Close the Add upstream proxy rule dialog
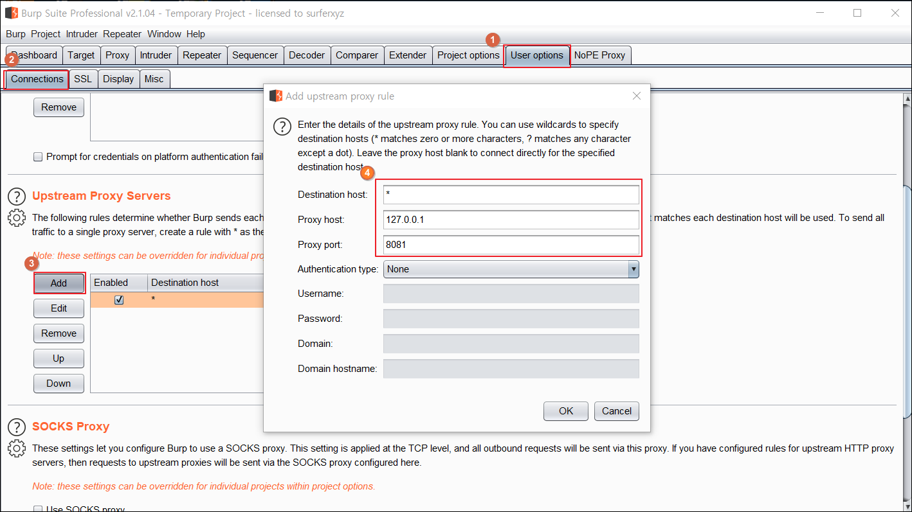The image size is (912, 512). [x=637, y=96]
